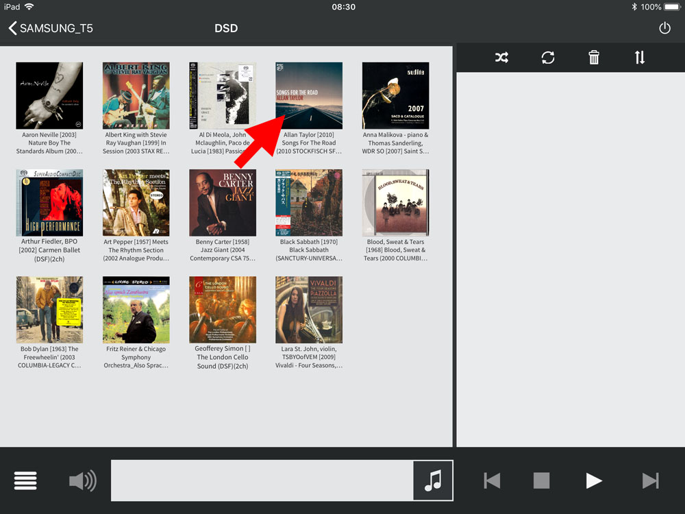Click the speaker volume icon
The width and height of the screenshot is (685, 514).
click(x=83, y=480)
